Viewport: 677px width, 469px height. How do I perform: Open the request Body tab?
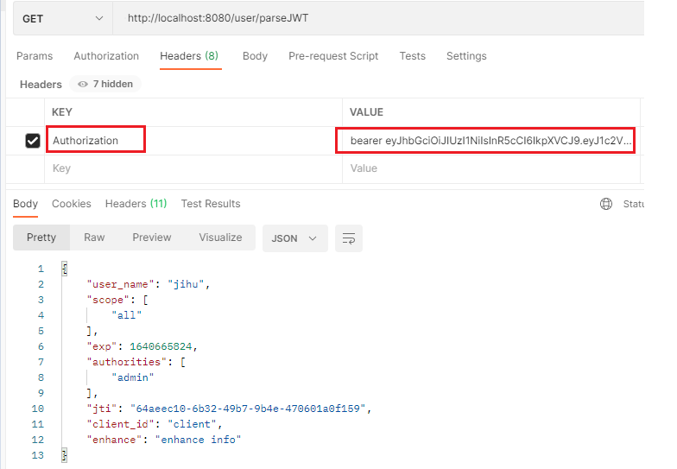256,56
